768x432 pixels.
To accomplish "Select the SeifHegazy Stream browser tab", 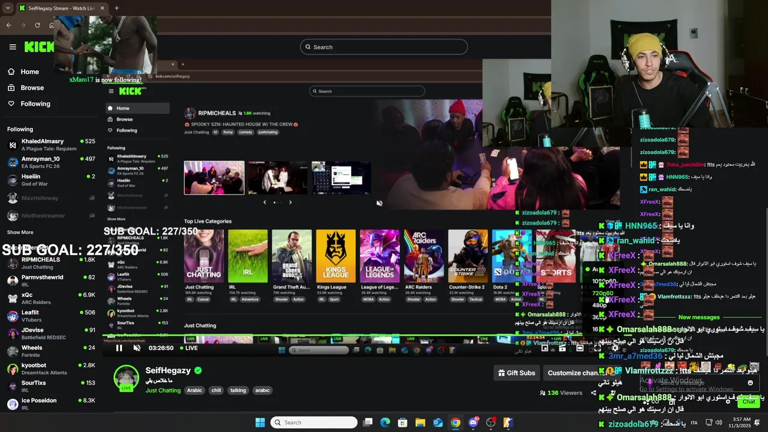I will (x=61, y=8).
